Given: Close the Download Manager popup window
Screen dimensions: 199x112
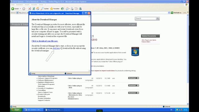Looking at the screenshot, I should tap(89, 13).
